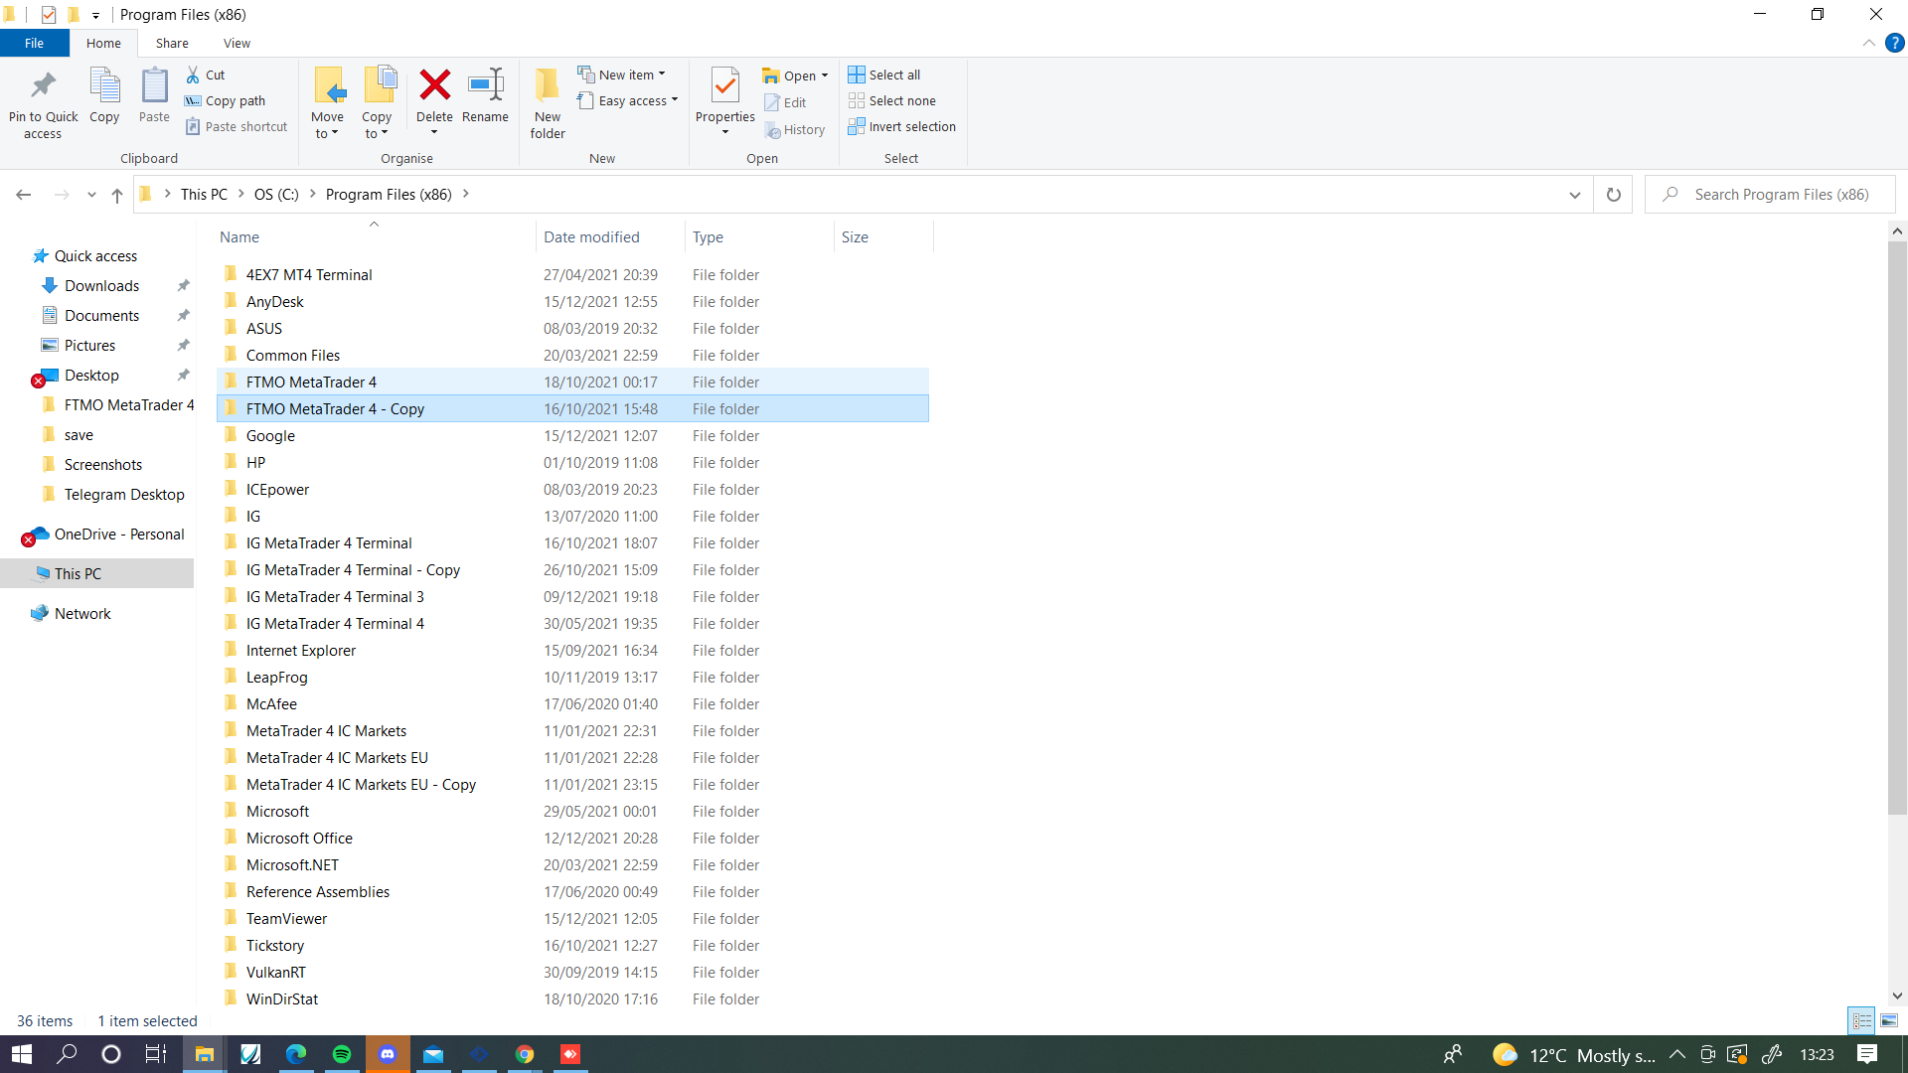1908x1073 pixels.
Task: Open Downloads in Quick access
Action: [101, 285]
